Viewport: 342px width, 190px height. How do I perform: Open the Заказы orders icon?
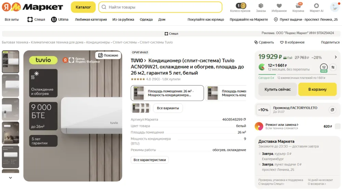261,6
